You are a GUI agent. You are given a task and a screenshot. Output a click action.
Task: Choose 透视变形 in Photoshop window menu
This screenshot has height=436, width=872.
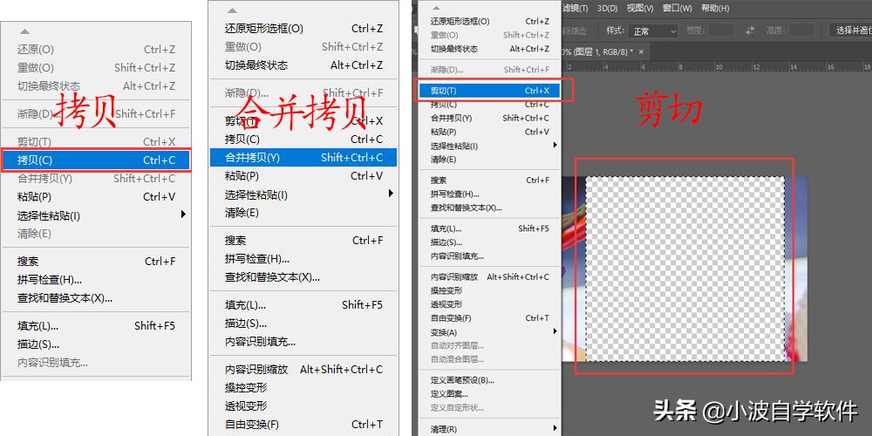click(x=489, y=304)
